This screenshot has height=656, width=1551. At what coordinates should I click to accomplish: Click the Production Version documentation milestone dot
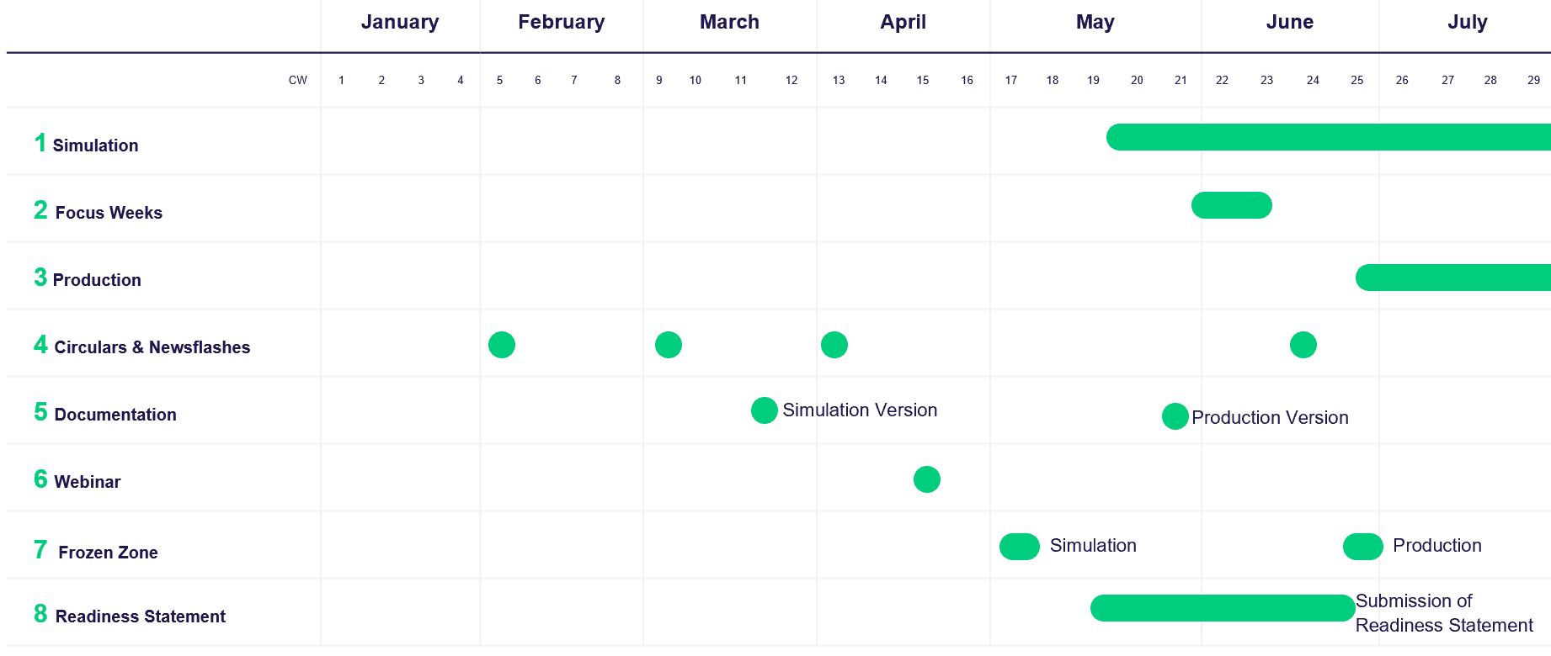pos(1175,416)
